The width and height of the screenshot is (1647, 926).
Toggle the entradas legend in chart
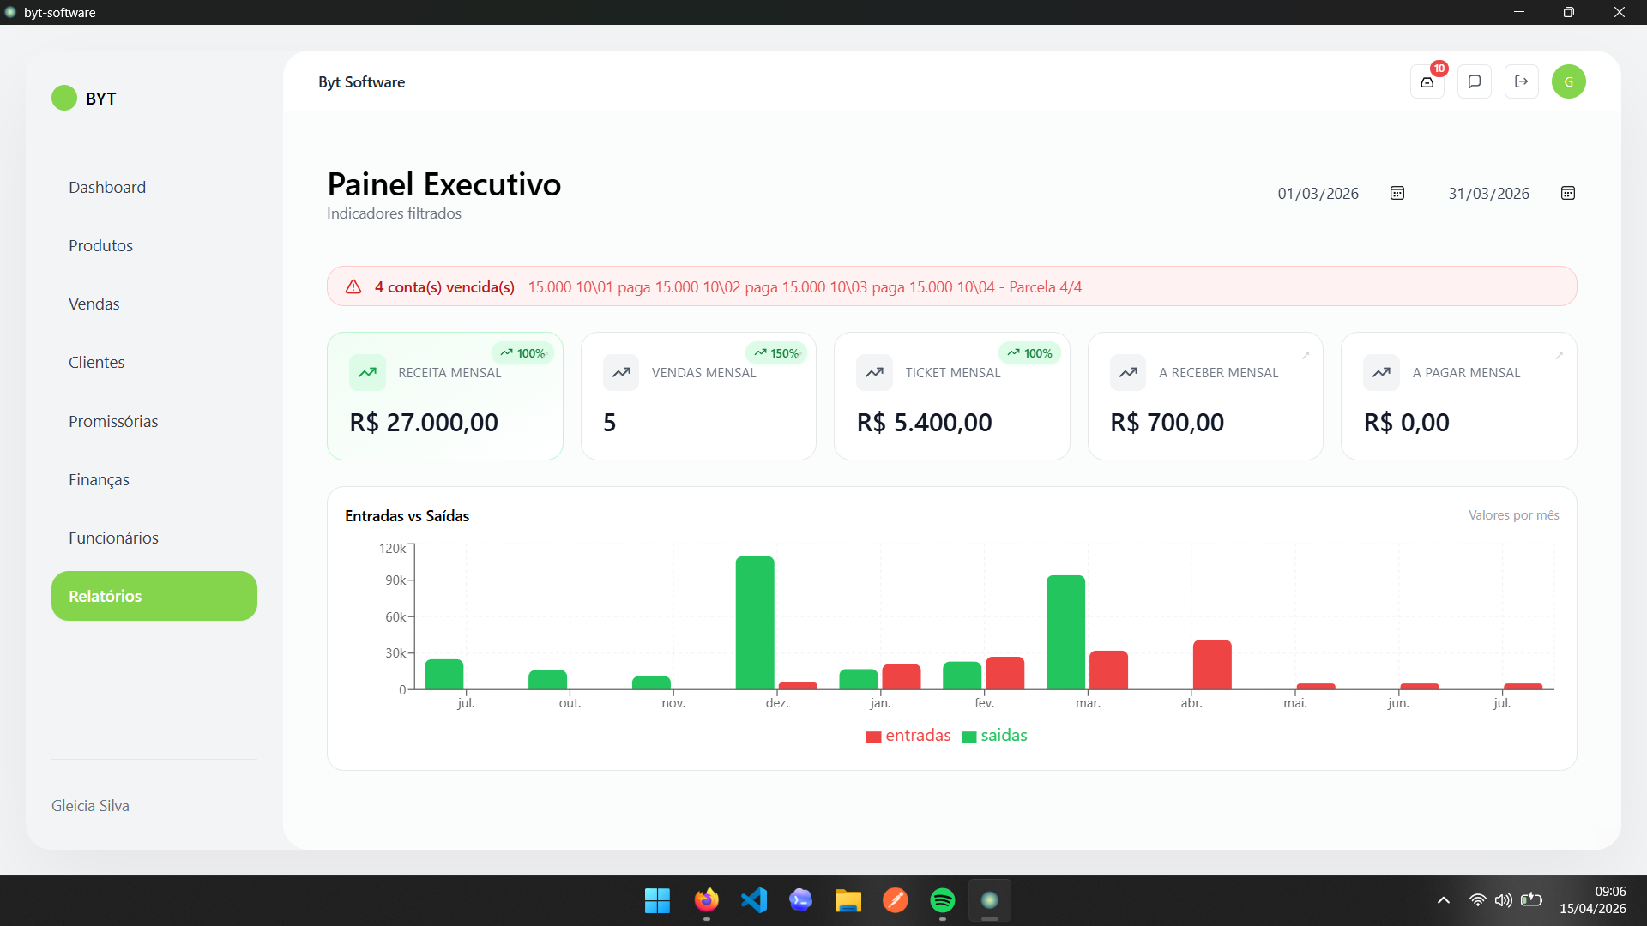tap(908, 736)
